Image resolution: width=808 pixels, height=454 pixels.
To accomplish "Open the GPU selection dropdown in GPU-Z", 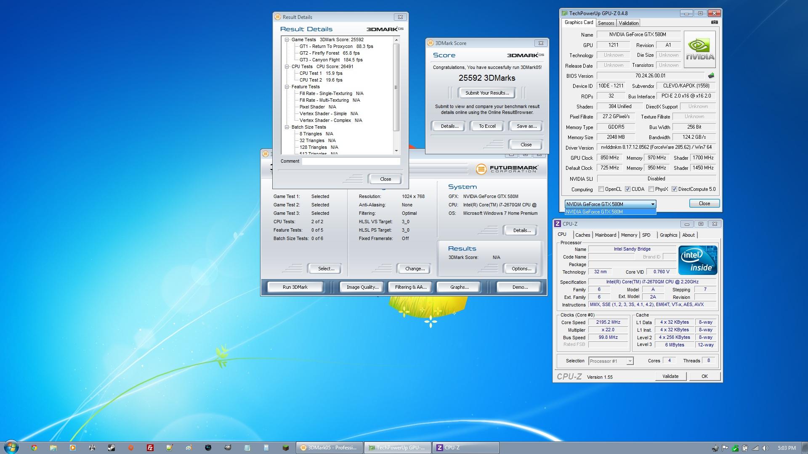I will click(610, 204).
